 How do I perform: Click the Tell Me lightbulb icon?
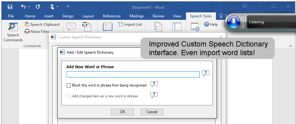click(x=221, y=16)
